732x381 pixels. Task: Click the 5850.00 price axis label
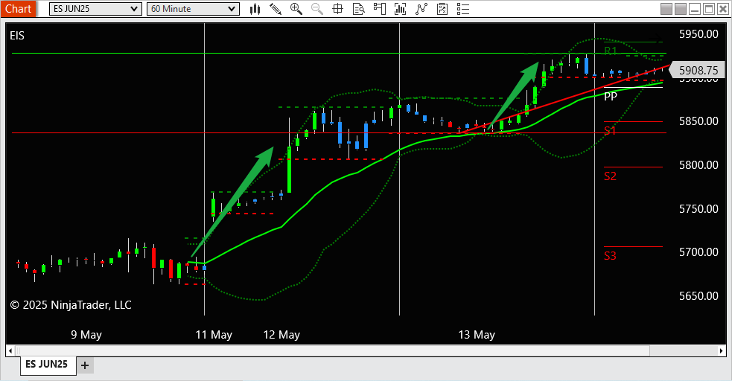[x=698, y=121]
